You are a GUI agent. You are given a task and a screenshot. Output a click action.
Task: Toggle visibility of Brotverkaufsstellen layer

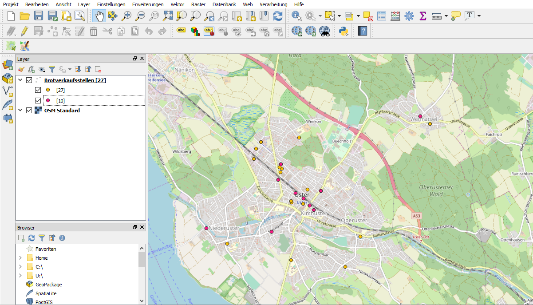[29, 80]
